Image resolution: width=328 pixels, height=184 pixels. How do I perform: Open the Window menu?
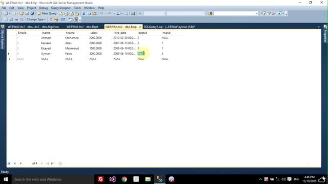click(89, 8)
